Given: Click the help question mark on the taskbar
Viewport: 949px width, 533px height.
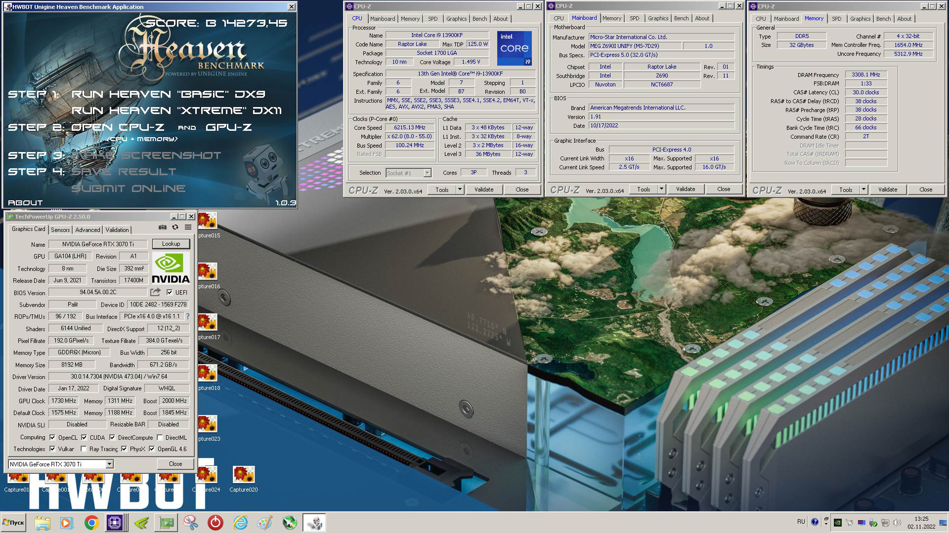Looking at the screenshot, I should point(815,522).
